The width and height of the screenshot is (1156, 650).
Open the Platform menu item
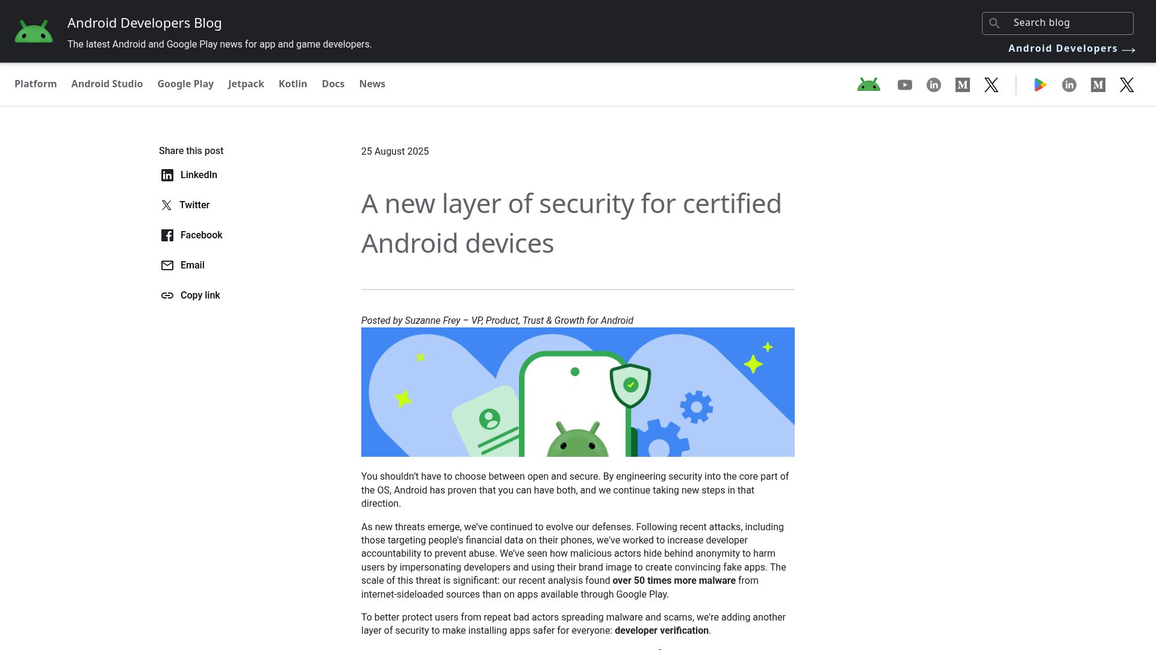point(36,84)
